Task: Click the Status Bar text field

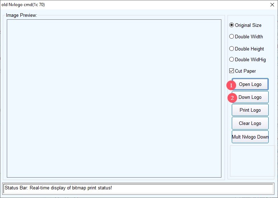Action: [138, 188]
